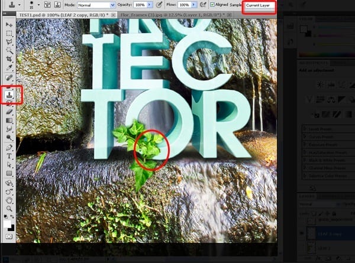The width and height of the screenshot is (355, 263).
Task: Select the Rectangular Marquee tool
Action: [x=9, y=33]
